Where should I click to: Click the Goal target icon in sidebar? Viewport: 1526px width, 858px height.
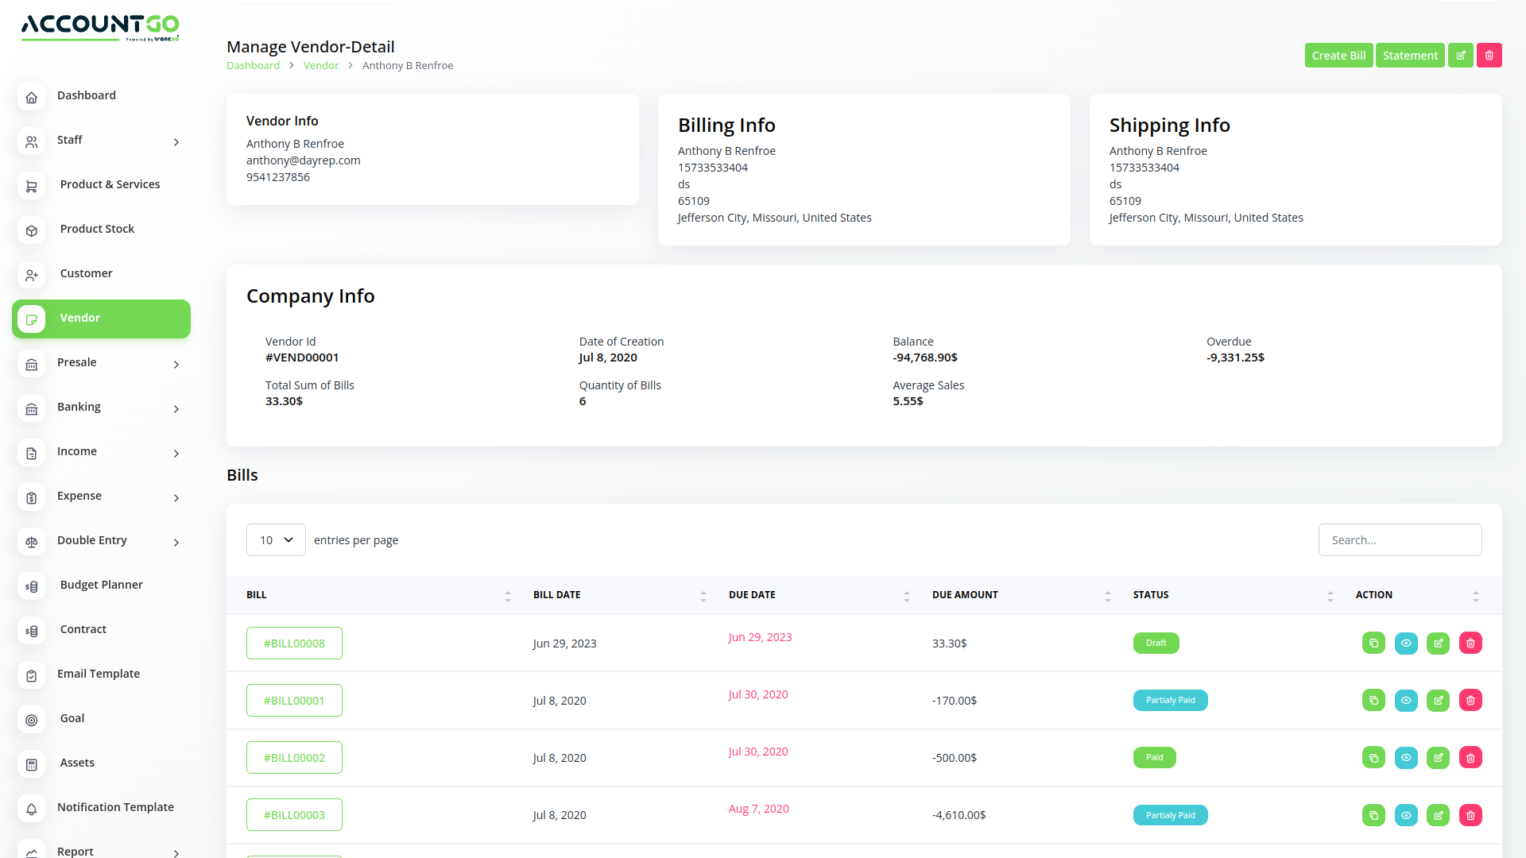click(x=31, y=720)
